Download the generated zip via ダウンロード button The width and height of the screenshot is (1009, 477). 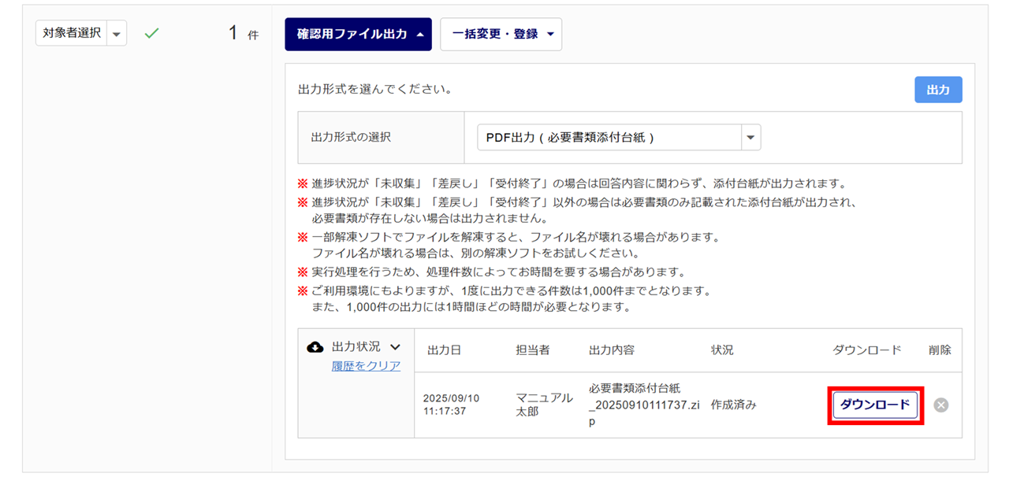coord(875,405)
